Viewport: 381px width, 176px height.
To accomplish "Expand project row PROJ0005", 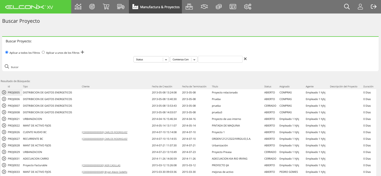I will click(4, 92).
